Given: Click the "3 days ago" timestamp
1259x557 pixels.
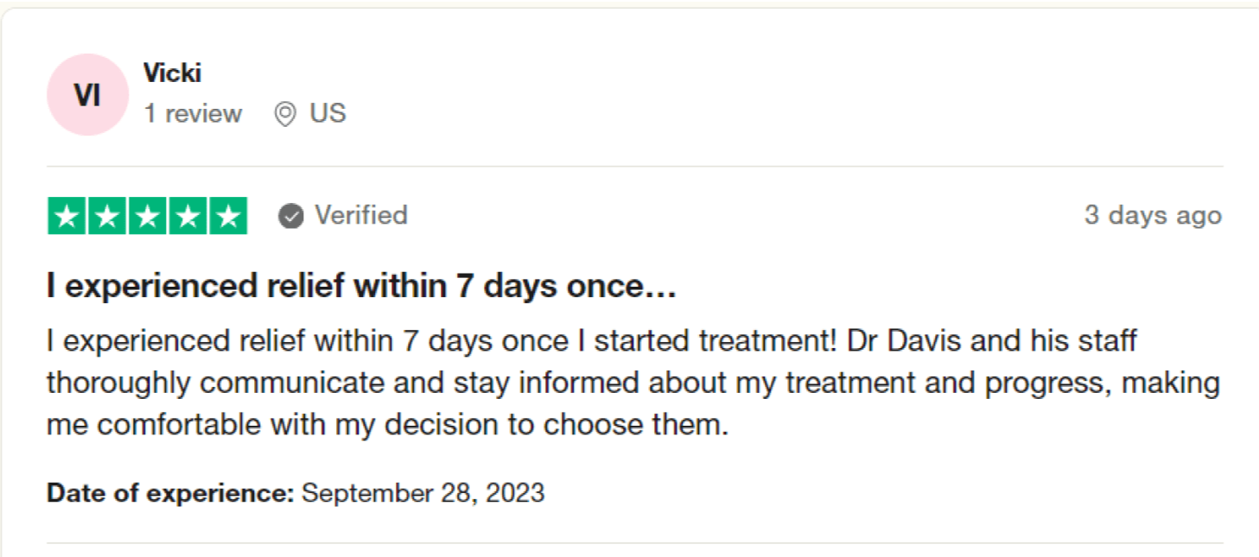Looking at the screenshot, I should pos(1153,215).
